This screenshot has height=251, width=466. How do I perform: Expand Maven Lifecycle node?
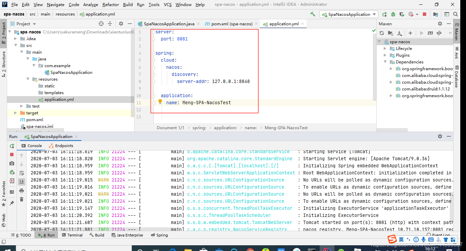click(x=385, y=49)
